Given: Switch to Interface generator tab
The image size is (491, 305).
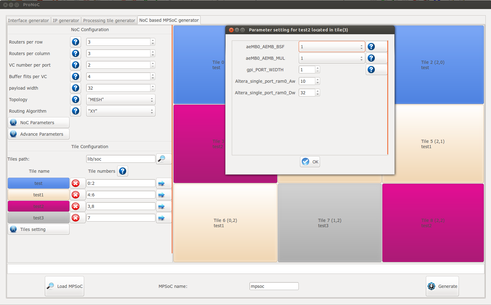Looking at the screenshot, I should tap(28, 21).
